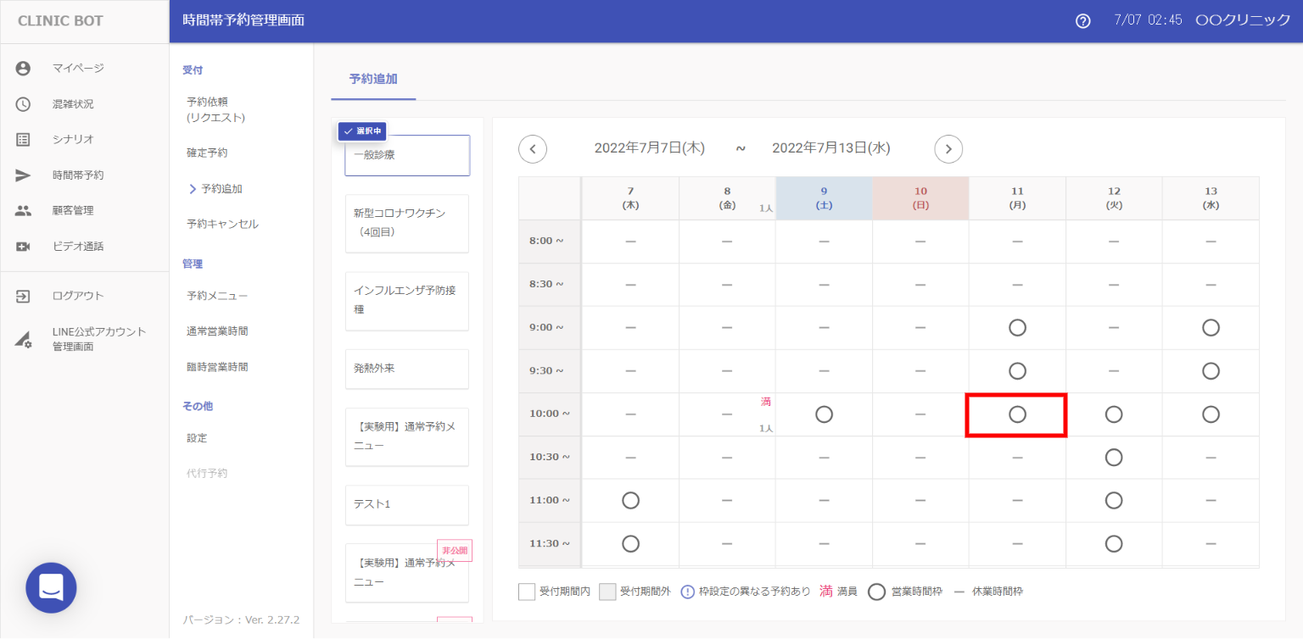The image size is (1303, 639).
Task: Open the シナリオ list icon
Action: [23, 140]
